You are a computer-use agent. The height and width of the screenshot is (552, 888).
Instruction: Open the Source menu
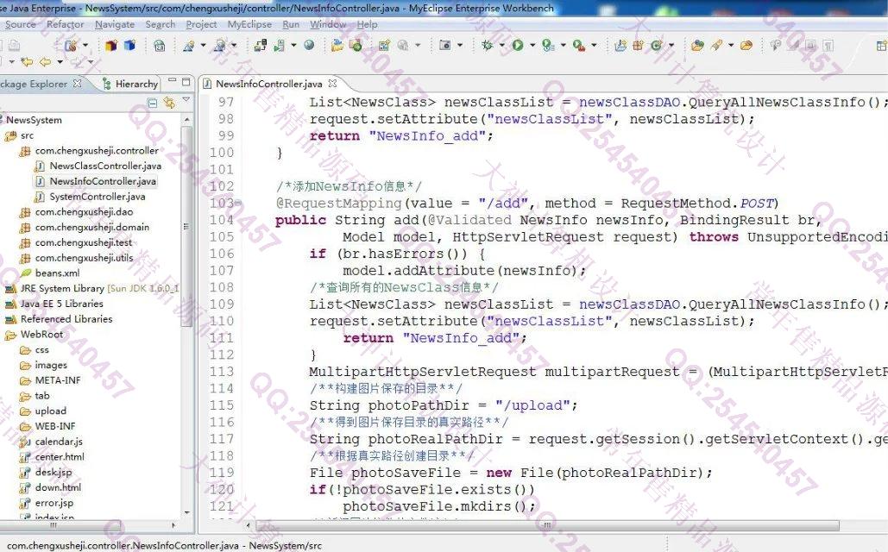pos(21,24)
